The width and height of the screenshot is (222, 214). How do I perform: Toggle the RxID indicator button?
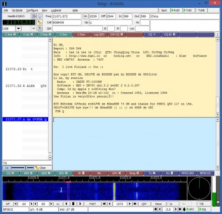(176, 11)
